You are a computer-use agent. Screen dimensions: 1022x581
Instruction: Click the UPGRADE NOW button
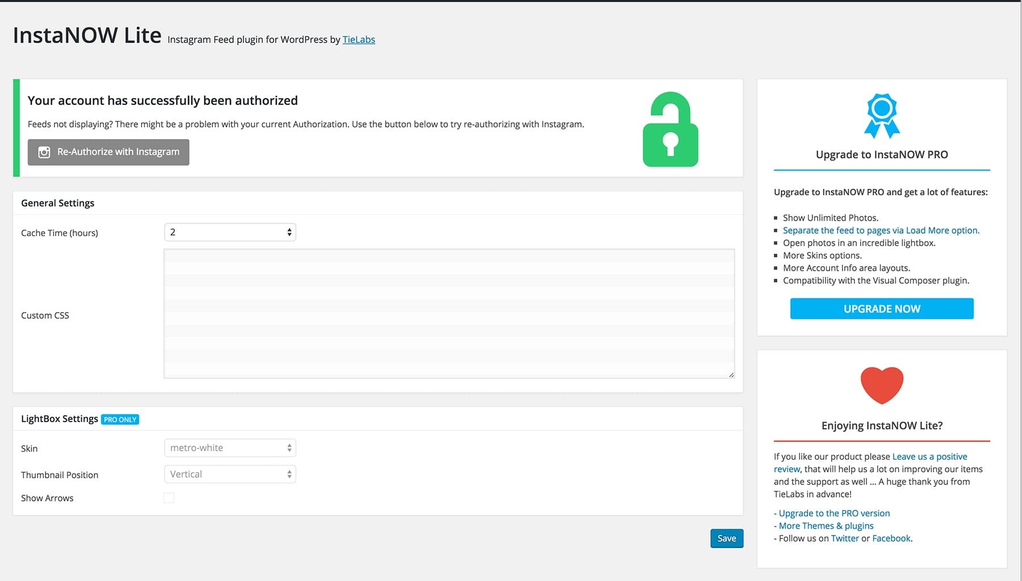[x=881, y=309]
